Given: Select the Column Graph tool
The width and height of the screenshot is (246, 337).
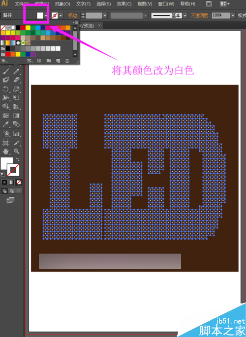Looking at the screenshot, I should (17, 134).
